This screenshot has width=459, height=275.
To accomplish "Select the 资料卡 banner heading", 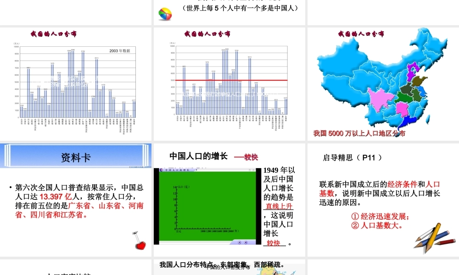I will tap(76, 158).
